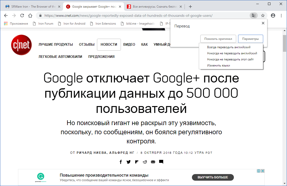Share article on Flipboard
The image size is (287, 186).
[x=137, y=162]
